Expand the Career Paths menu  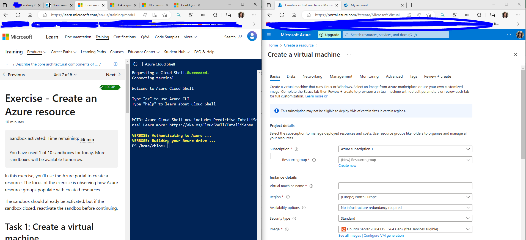pos(64,52)
